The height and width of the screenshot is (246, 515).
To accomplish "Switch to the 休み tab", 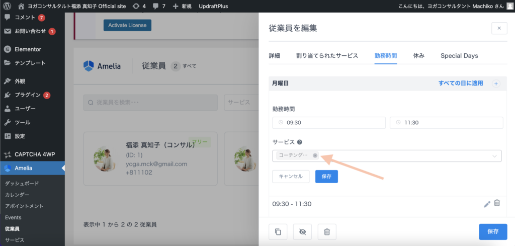I will (418, 55).
